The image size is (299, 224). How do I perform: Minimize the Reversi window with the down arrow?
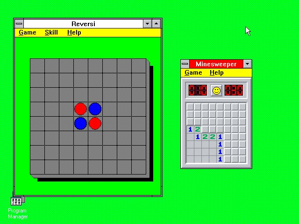(148, 24)
